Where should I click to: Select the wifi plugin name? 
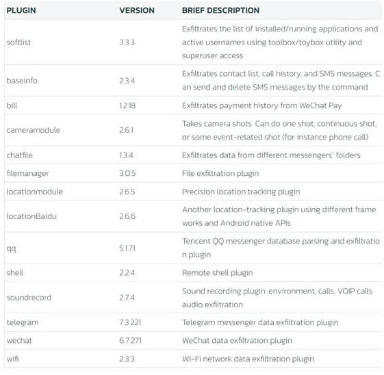pos(12,359)
